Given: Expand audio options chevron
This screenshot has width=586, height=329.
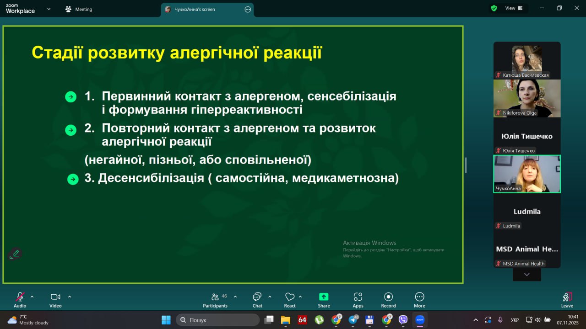Looking at the screenshot, I should coord(32,297).
